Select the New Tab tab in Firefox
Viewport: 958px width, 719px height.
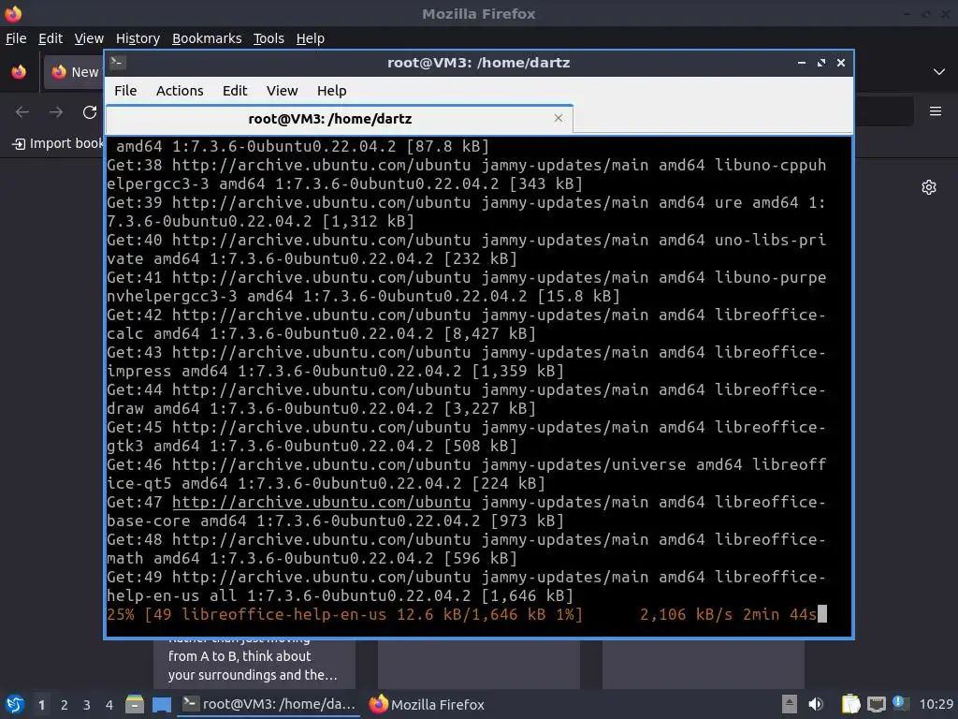coord(75,72)
